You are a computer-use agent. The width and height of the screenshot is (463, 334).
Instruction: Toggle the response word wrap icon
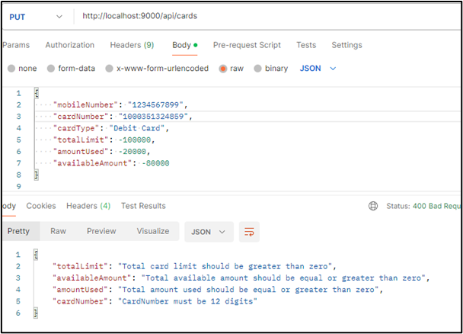(x=249, y=232)
